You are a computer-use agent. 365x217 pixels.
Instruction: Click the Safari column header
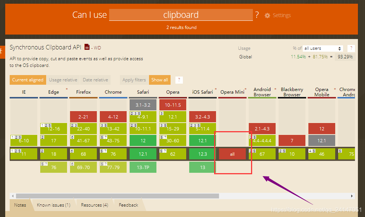pos(143,92)
